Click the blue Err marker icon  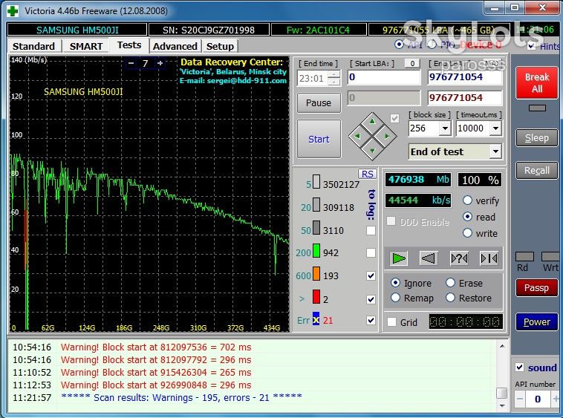[316, 319]
